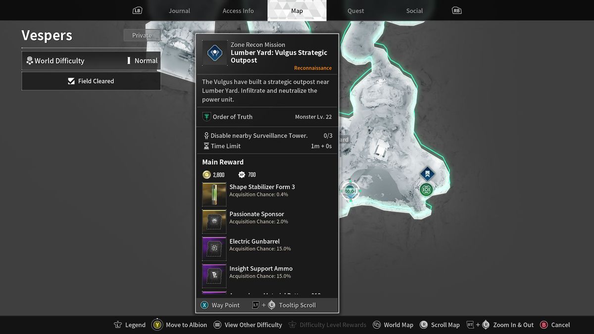Click the gold coin icon showing 2,800

click(x=206, y=174)
